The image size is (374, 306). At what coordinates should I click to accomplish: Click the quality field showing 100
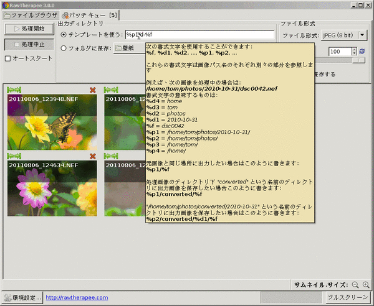(340, 52)
